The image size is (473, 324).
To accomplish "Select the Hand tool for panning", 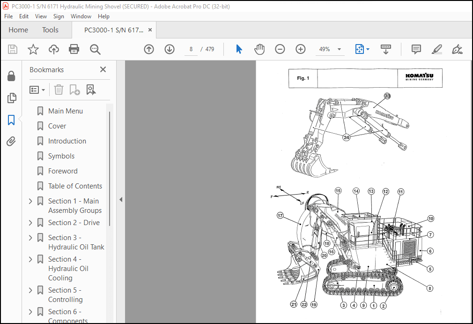I will [x=259, y=49].
